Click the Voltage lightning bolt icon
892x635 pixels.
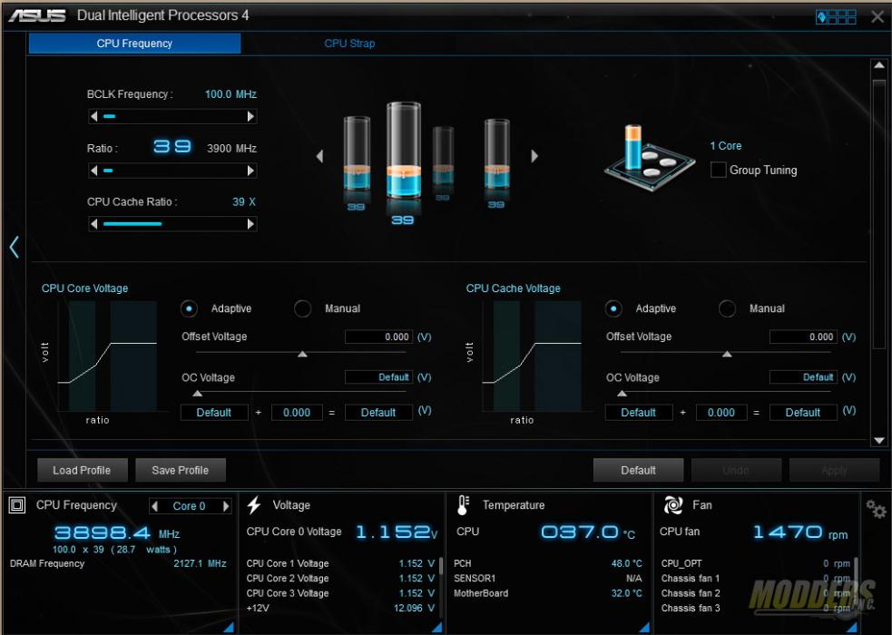tap(254, 505)
